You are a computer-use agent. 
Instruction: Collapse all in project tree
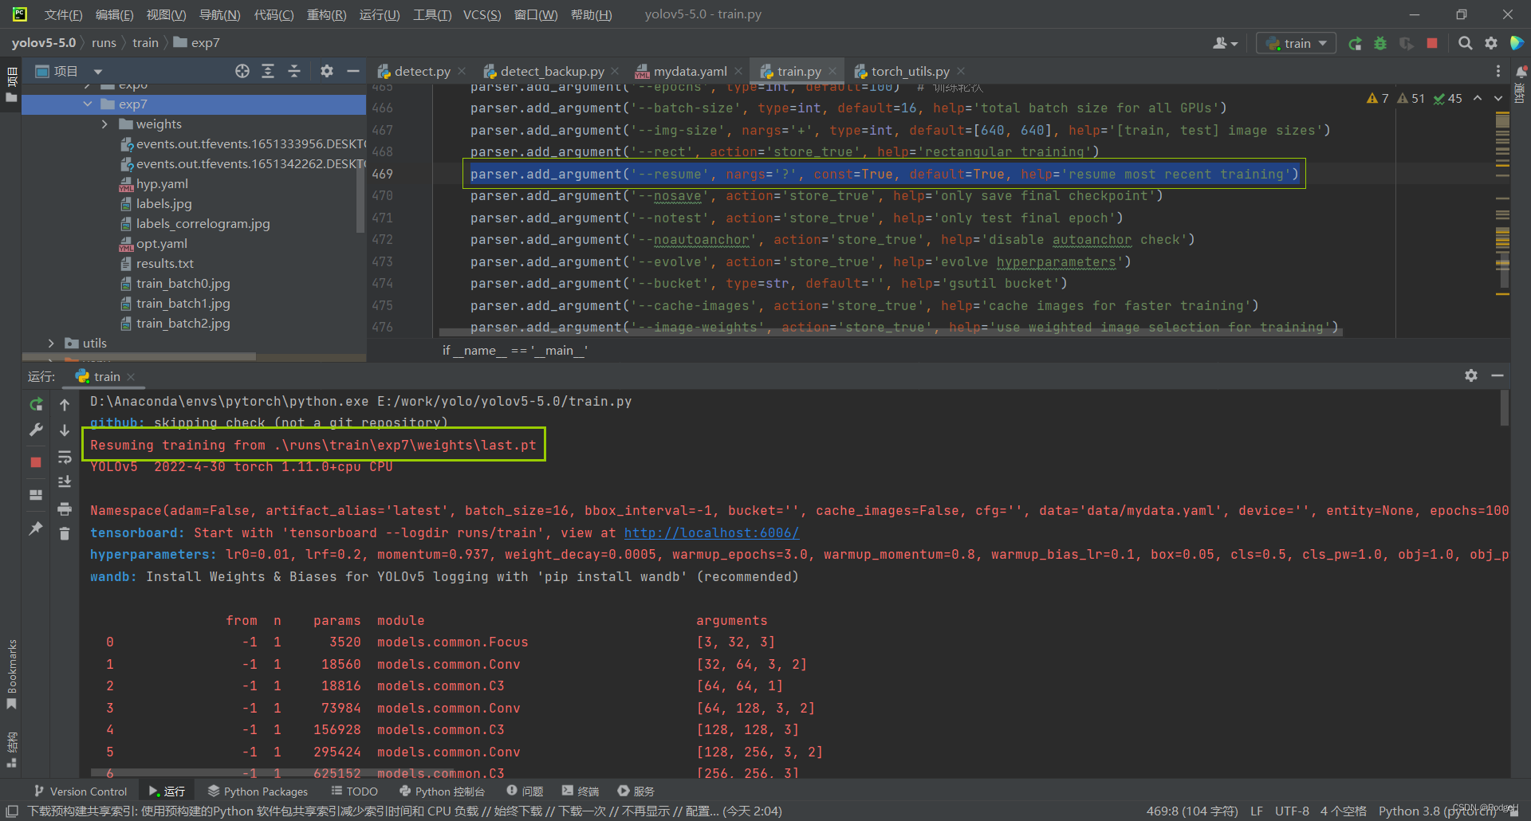[294, 71]
